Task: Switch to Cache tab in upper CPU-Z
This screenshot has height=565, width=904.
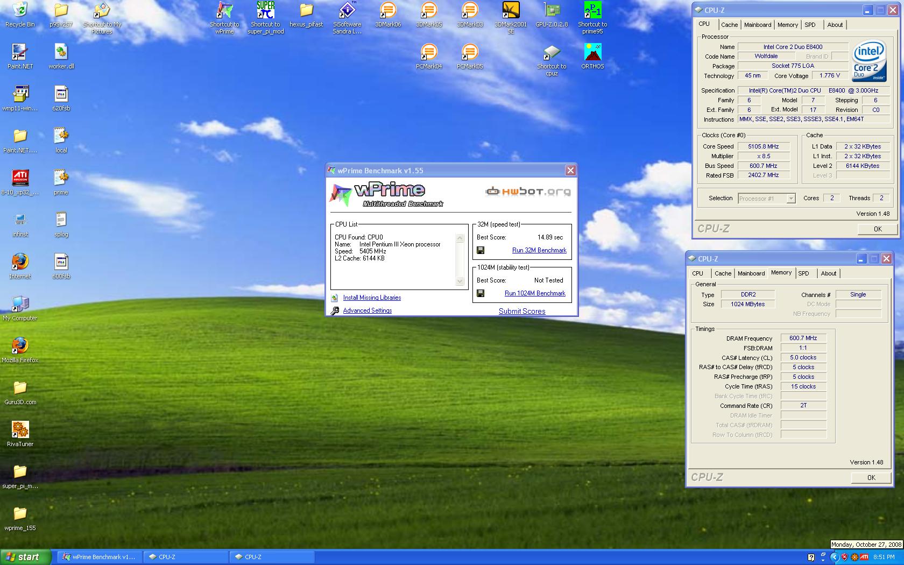Action: tap(729, 25)
